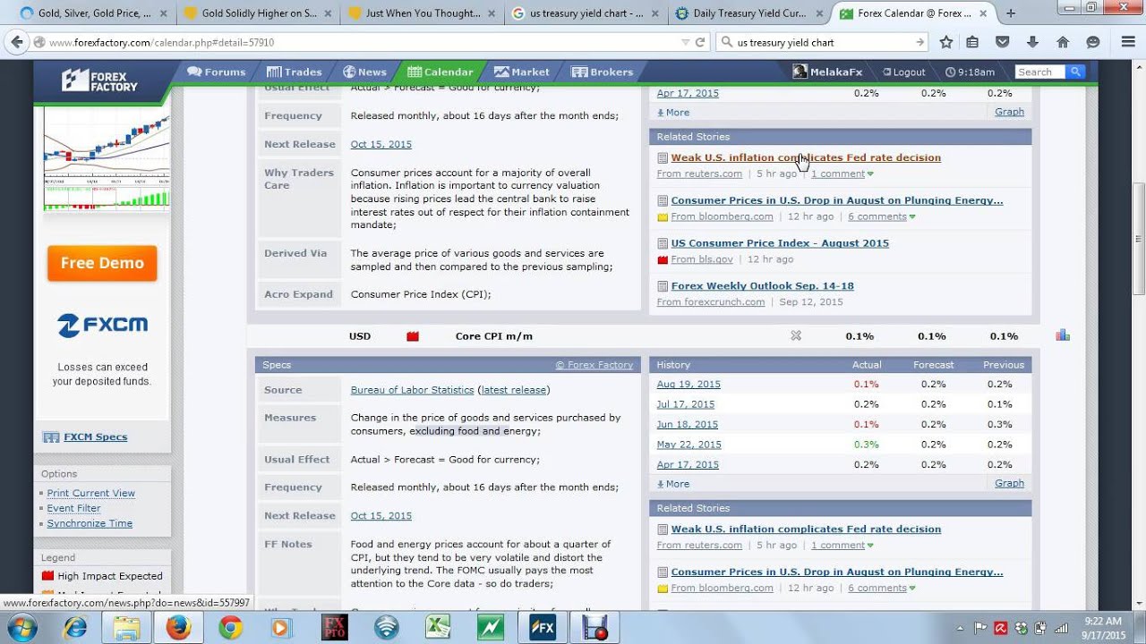
Task: Open the Core CPI history Graph link
Action: (1009, 483)
